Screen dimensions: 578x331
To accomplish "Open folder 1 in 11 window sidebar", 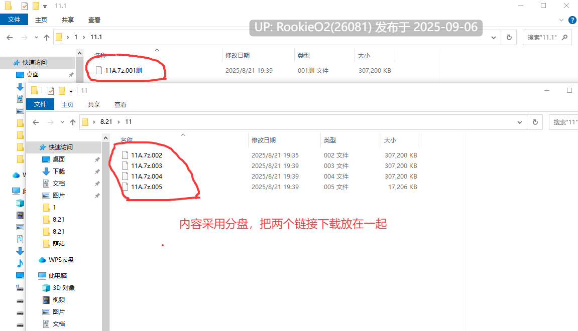I will pos(54,208).
